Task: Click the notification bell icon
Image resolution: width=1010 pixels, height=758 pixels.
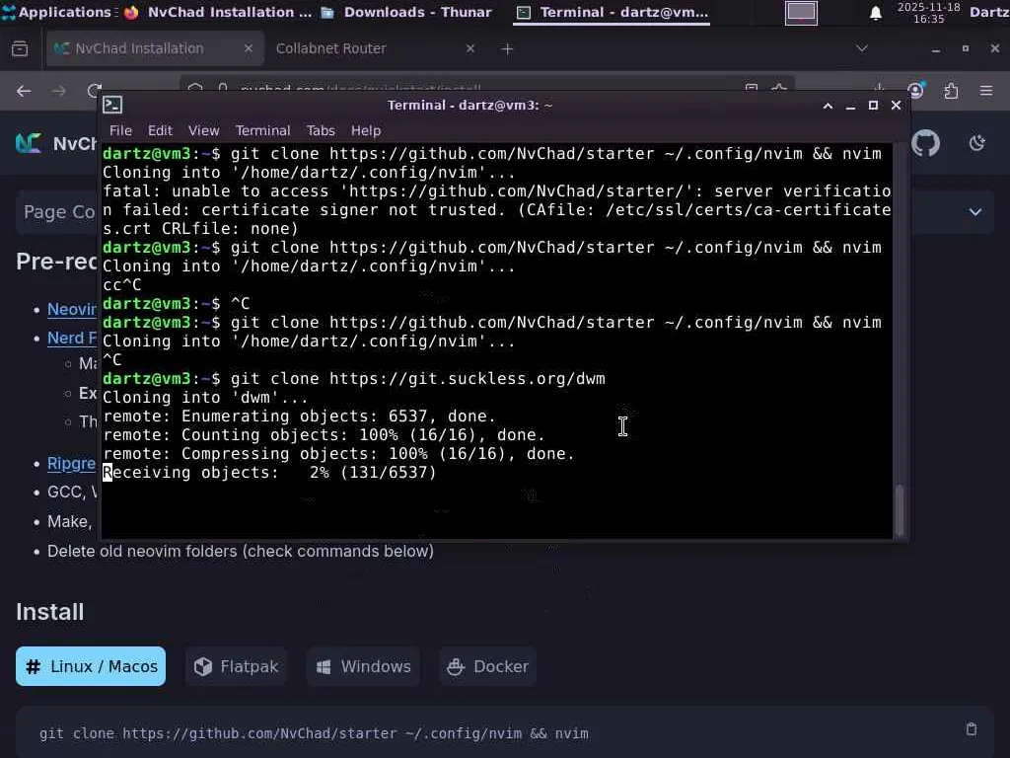Action: tap(876, 13)
